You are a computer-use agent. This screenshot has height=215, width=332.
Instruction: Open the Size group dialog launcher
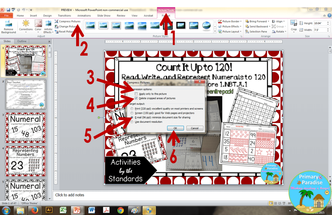tap(329, 36)
